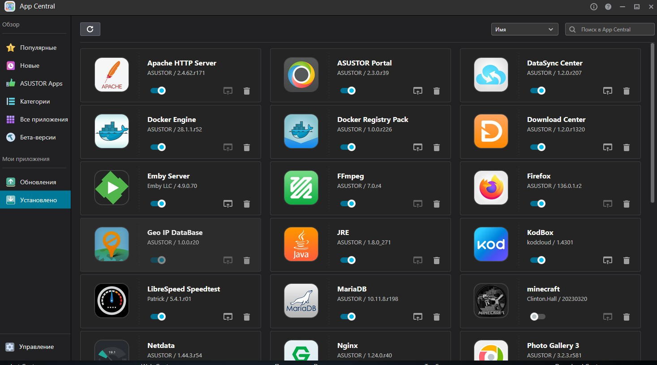The image size is (657, 365).
Task: Select the Docker Engine whale icon
Action: point(112,131)
